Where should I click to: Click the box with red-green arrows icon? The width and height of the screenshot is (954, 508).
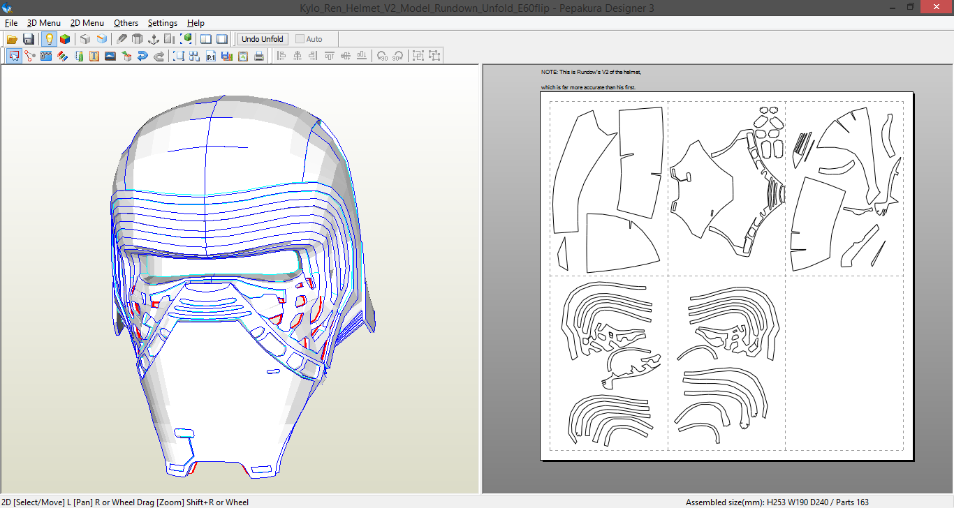[x=126, y=56]
